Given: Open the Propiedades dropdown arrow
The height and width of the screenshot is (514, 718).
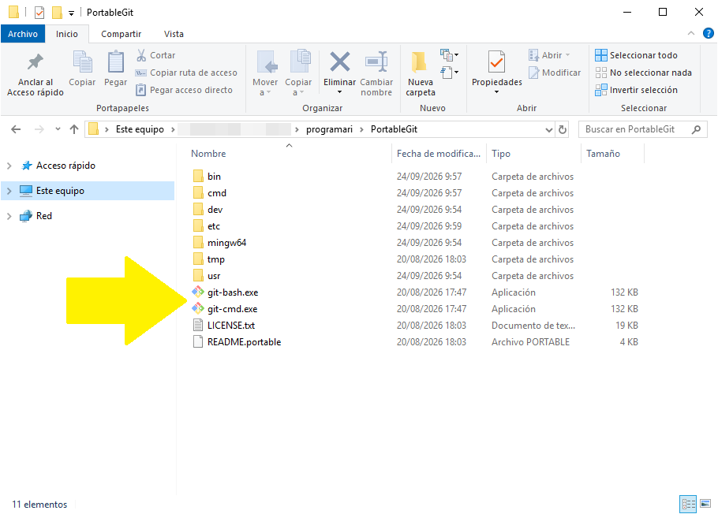Looking at the screenshot, I should [497, 92].
